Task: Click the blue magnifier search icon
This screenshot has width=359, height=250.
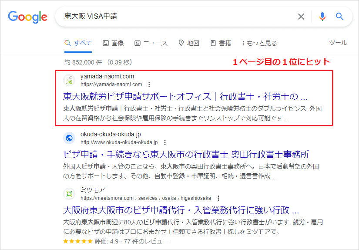Action: [339, 17]
